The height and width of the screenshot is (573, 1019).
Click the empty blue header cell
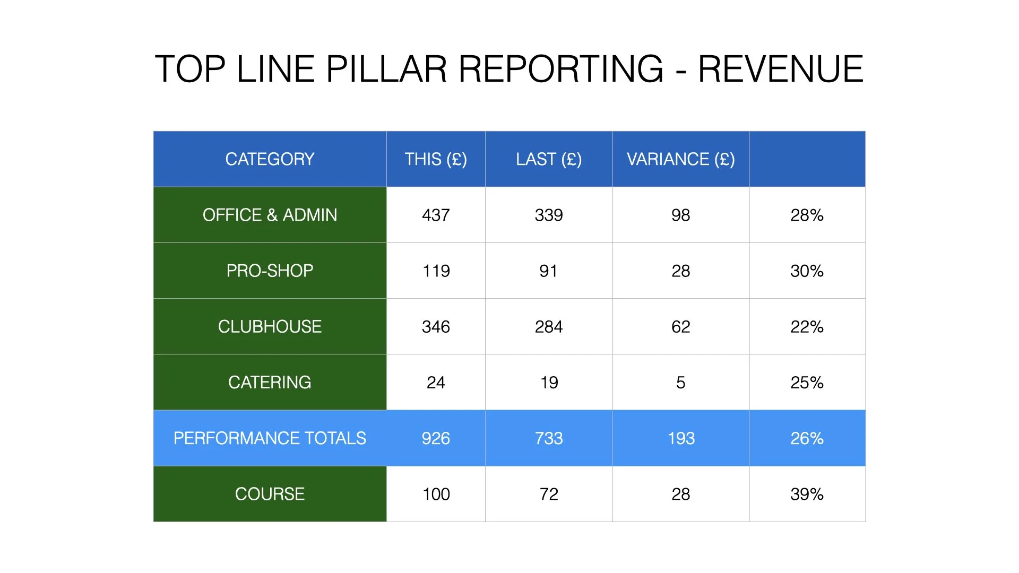[807, 159]
